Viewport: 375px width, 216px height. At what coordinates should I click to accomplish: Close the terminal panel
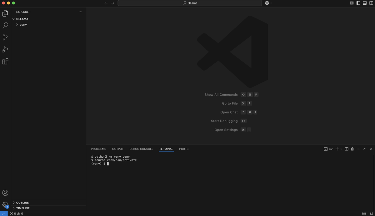[x=371, y=149]
